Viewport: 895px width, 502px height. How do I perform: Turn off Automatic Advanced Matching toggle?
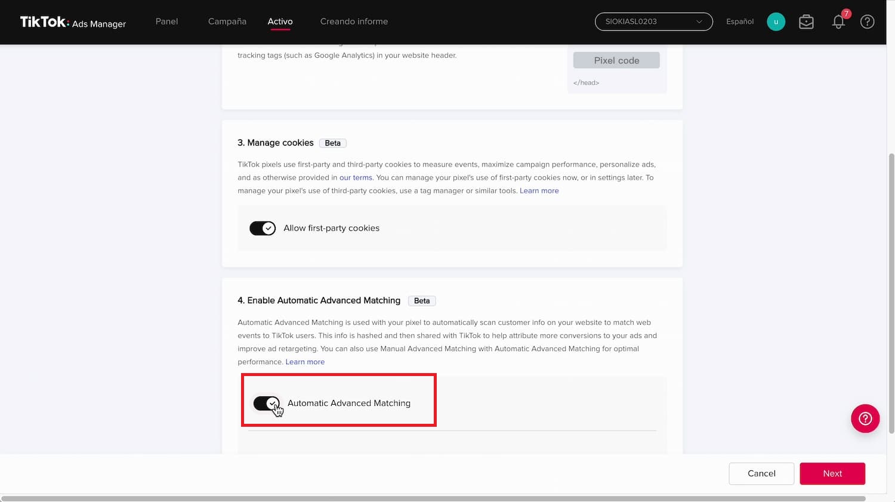266,404
